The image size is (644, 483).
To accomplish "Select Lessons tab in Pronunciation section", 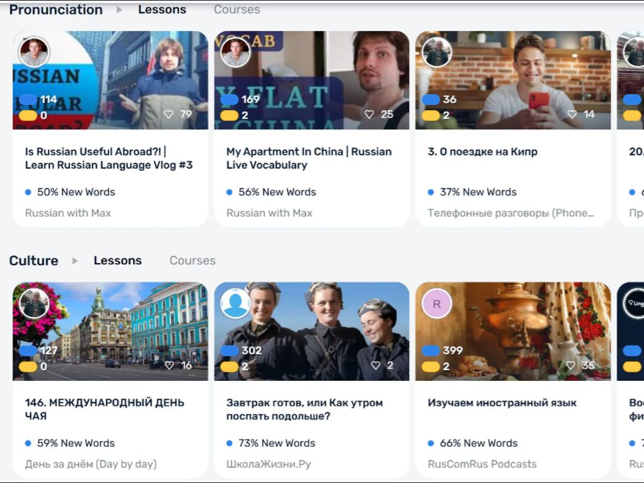I will pyautogui.click(x=162, y=10).
